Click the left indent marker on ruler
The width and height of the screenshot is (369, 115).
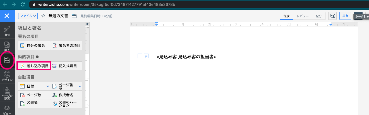(157, 25)
